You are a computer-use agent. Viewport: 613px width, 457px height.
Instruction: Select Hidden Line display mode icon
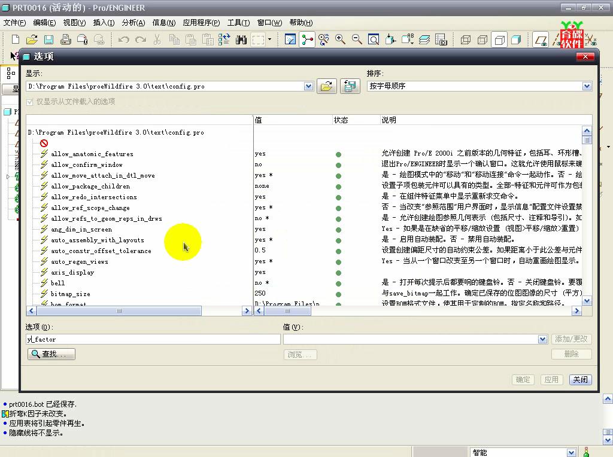tap(483, 39)
